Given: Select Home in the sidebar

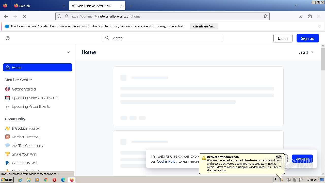Looking at the screenshot, I should coord(38,67).
